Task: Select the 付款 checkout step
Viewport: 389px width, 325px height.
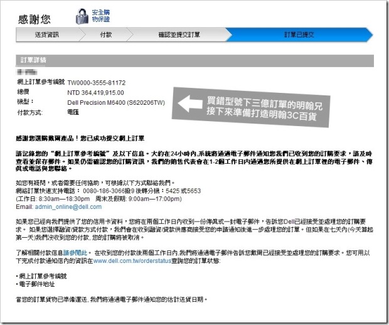Action: tap(106, 35)
